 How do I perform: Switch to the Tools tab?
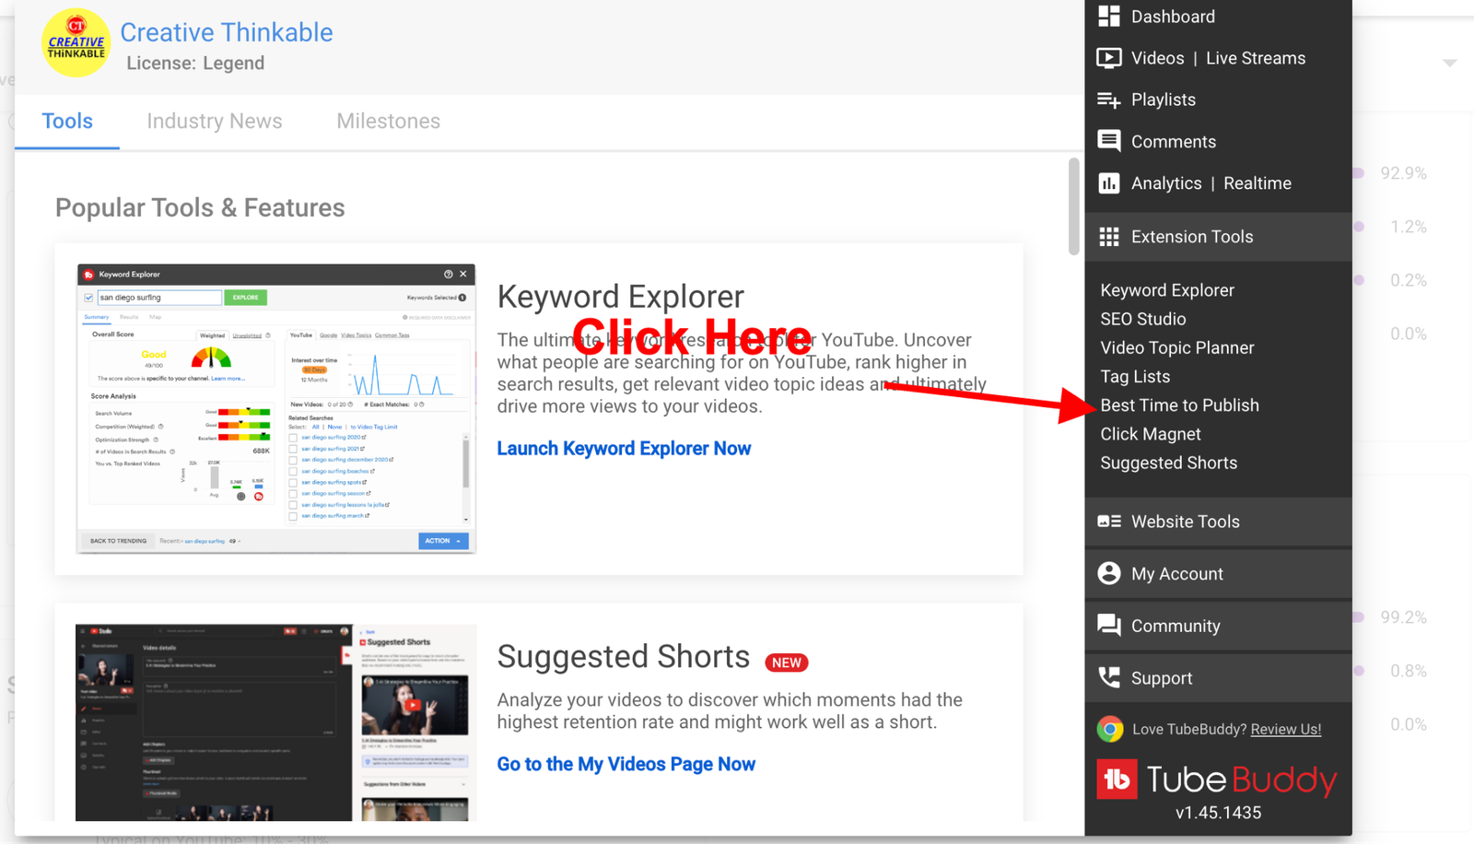(67, 121)
